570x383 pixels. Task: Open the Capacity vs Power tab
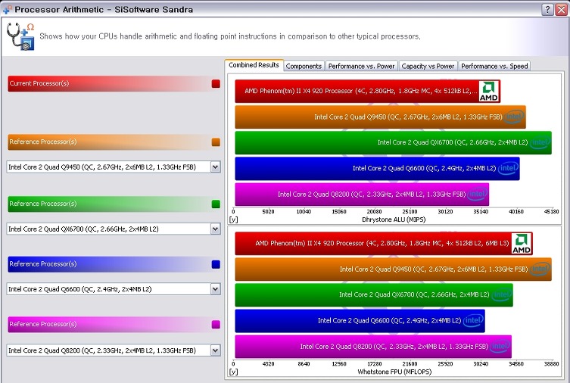(x=428, y=66)
